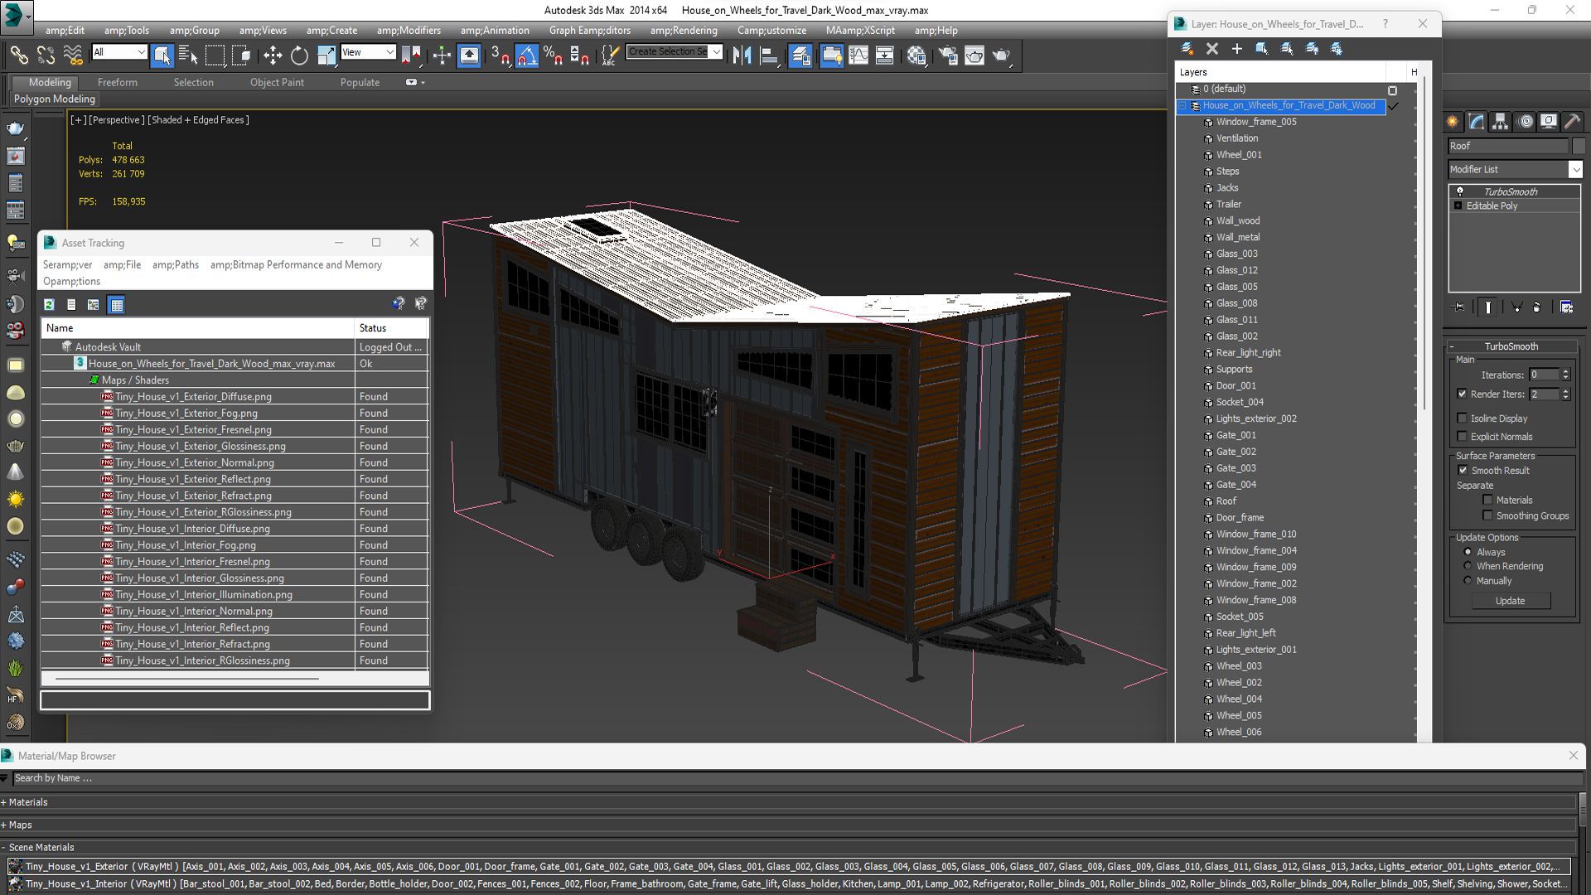
Task: Enable the Isoline Display checkbox
Action: (x=1462, y=418)
